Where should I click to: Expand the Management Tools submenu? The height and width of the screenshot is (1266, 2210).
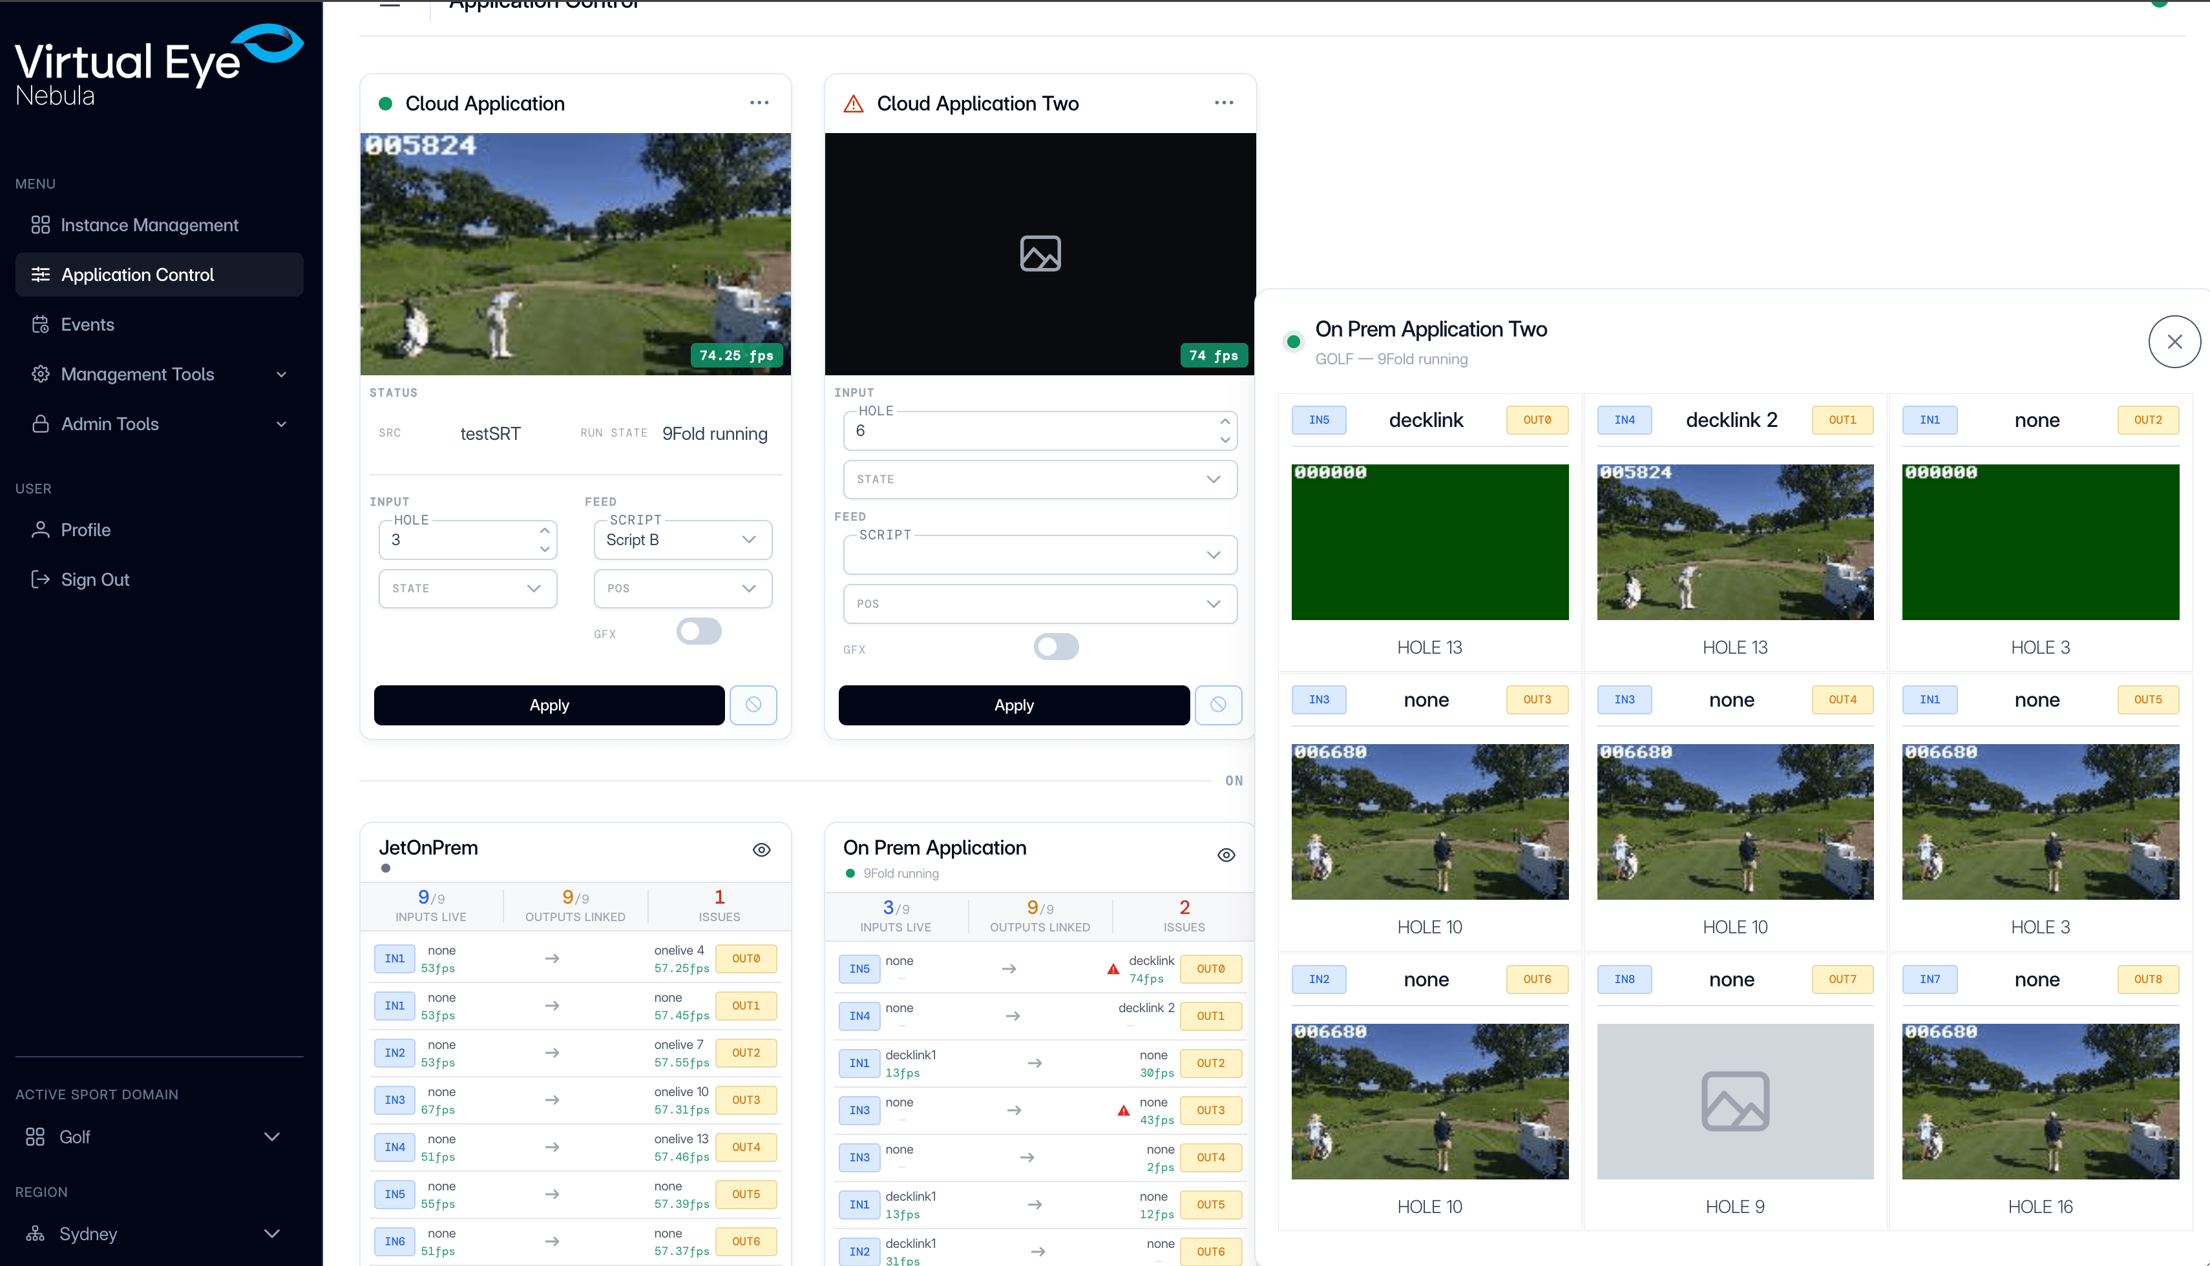(x=159, y=374)
